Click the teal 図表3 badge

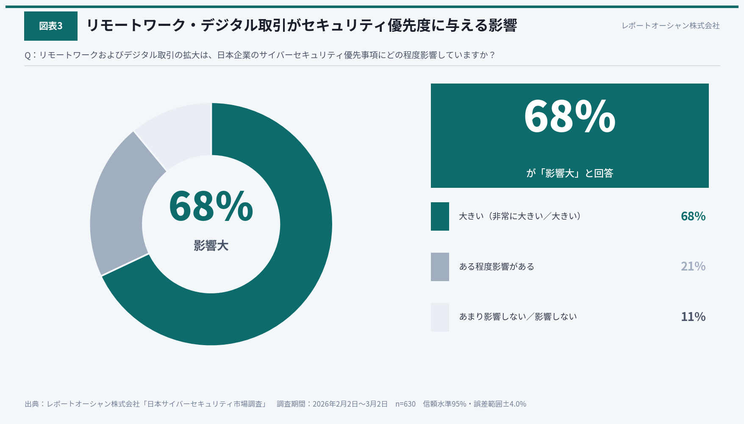click(51, 26)
